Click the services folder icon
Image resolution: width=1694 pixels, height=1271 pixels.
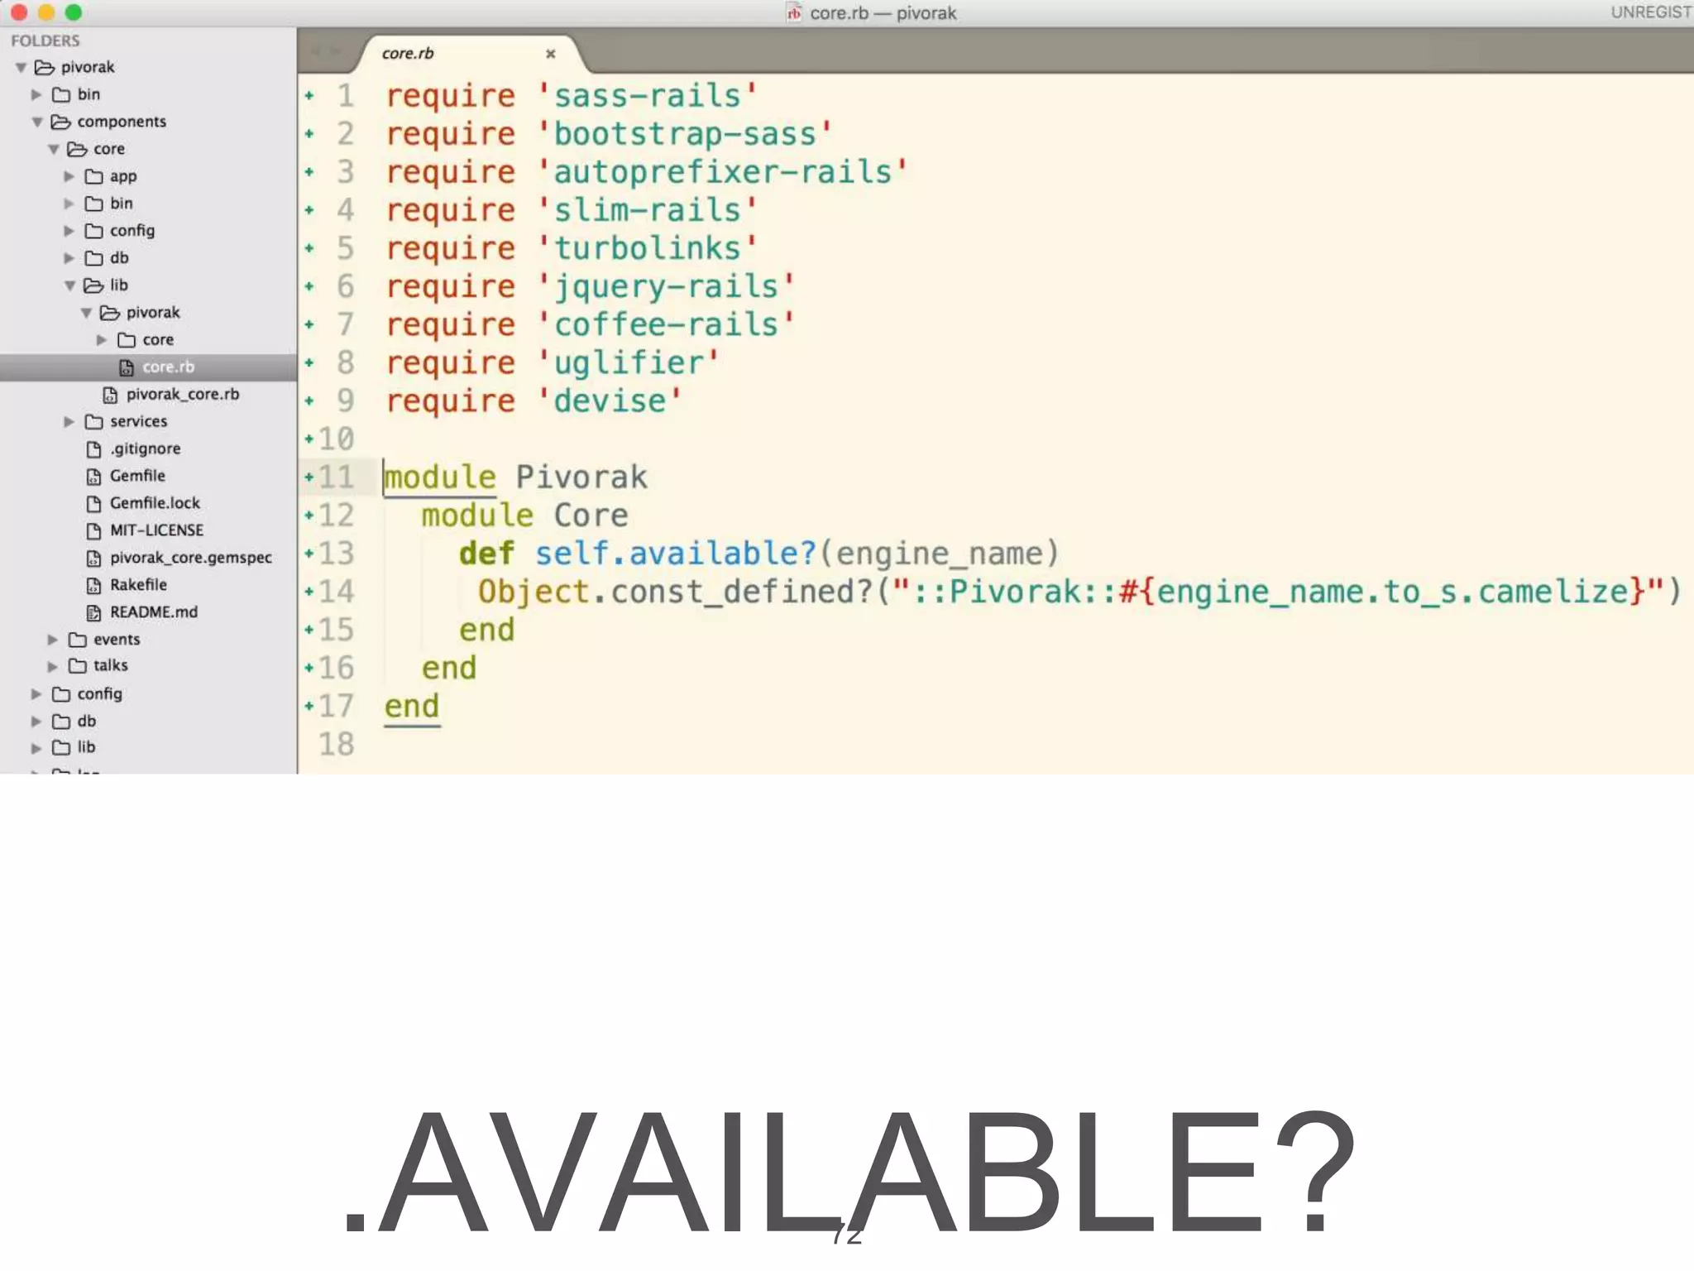(x=93, y=422)
